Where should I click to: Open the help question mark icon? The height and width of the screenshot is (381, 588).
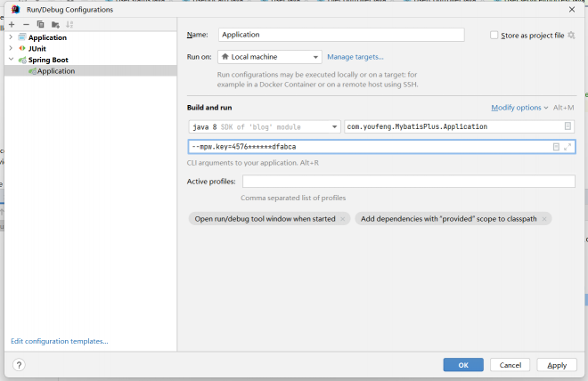(19, 365)
